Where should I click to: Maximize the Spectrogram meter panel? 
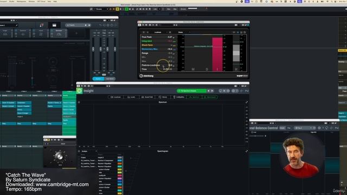click(247, 151)
